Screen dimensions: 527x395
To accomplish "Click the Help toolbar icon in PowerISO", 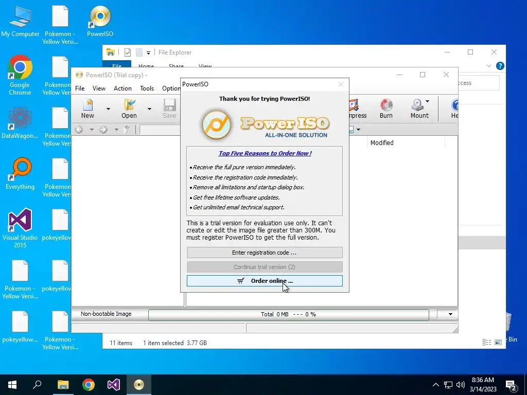I will coord(454,109).
